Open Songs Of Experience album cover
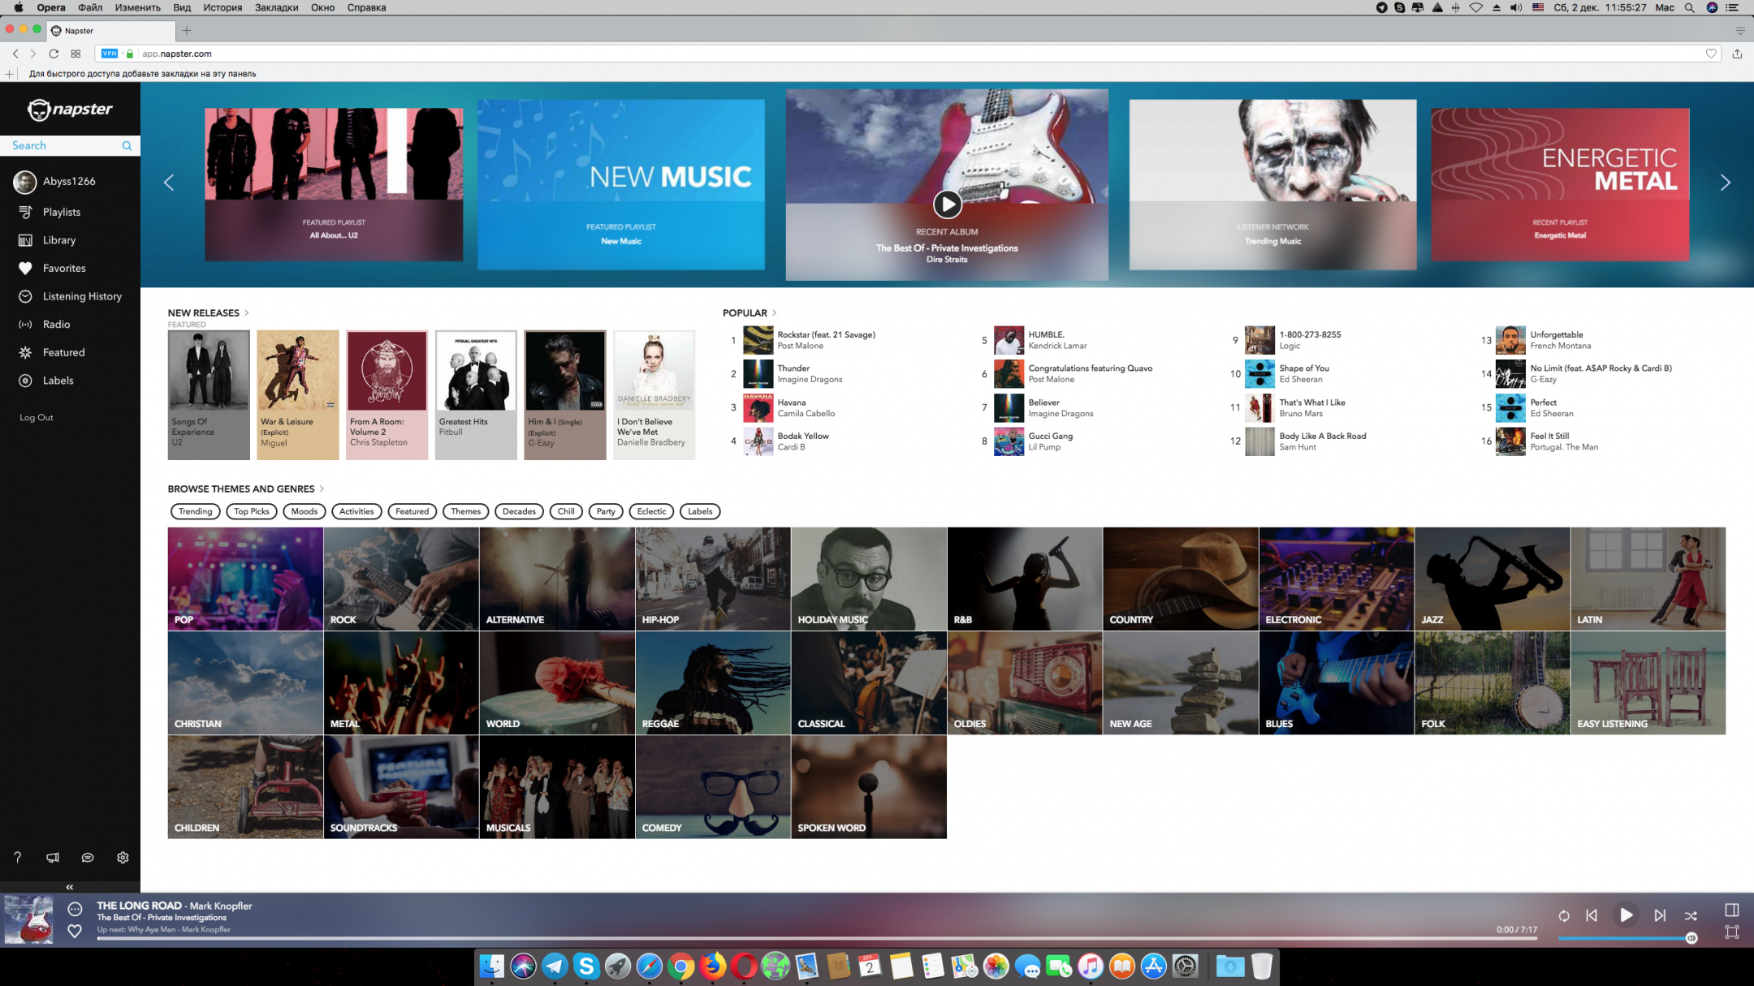The height and width of the screenshot is (986, 1754). point(209,369)
